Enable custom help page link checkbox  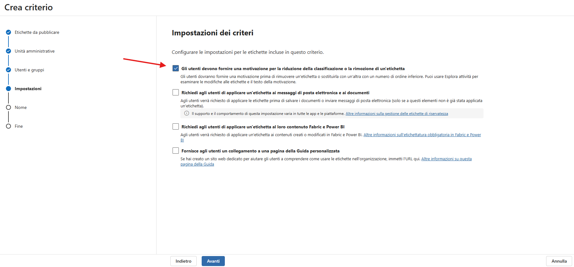coord(176,151)
